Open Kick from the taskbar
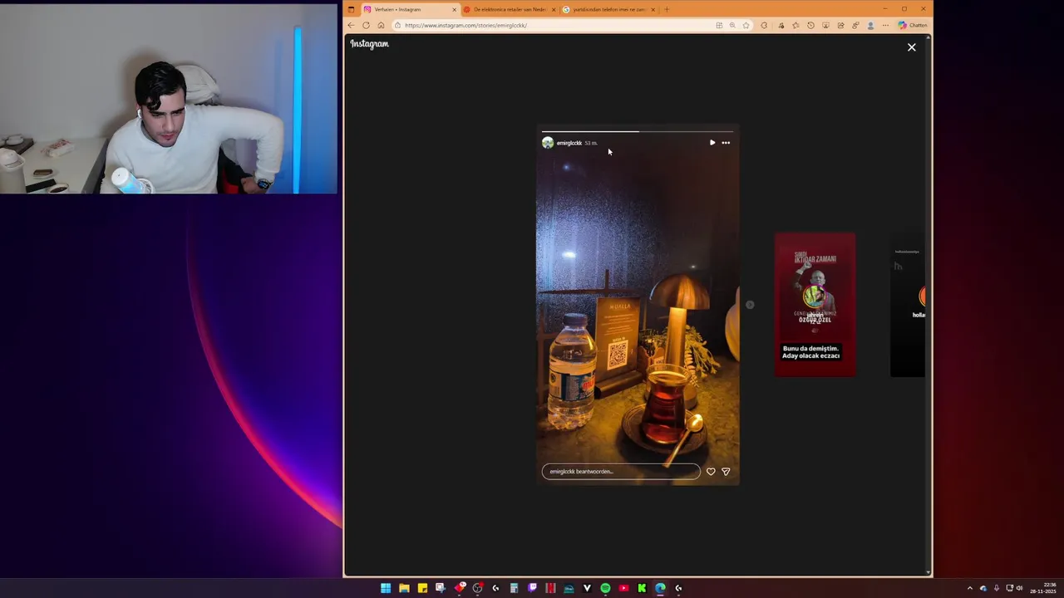 click(x=642, y=588)
